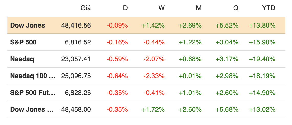This screenshot has height=125, width=292.
Task: Sort by the Q quarterly change column
Action: click(x=236, y=8)
